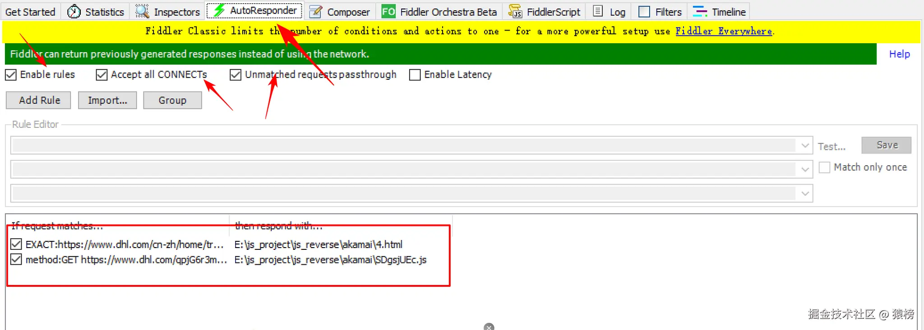Open the Get Started tab
Image resolution: width=924 pixels, height=330 pixels.
[30, 12]
